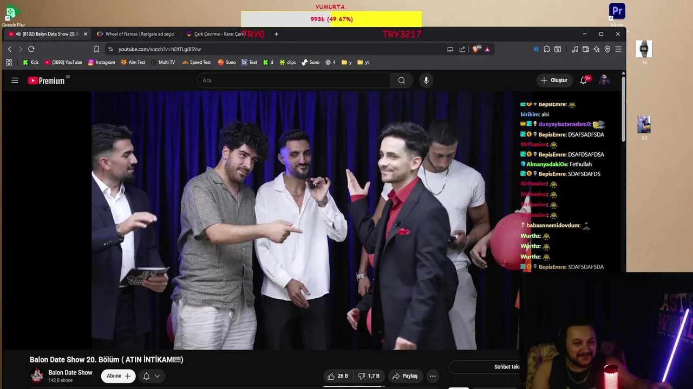693x389 pixels.
Task: Open the bookmarks apps grid icon
Action: [x=9, y=62]
